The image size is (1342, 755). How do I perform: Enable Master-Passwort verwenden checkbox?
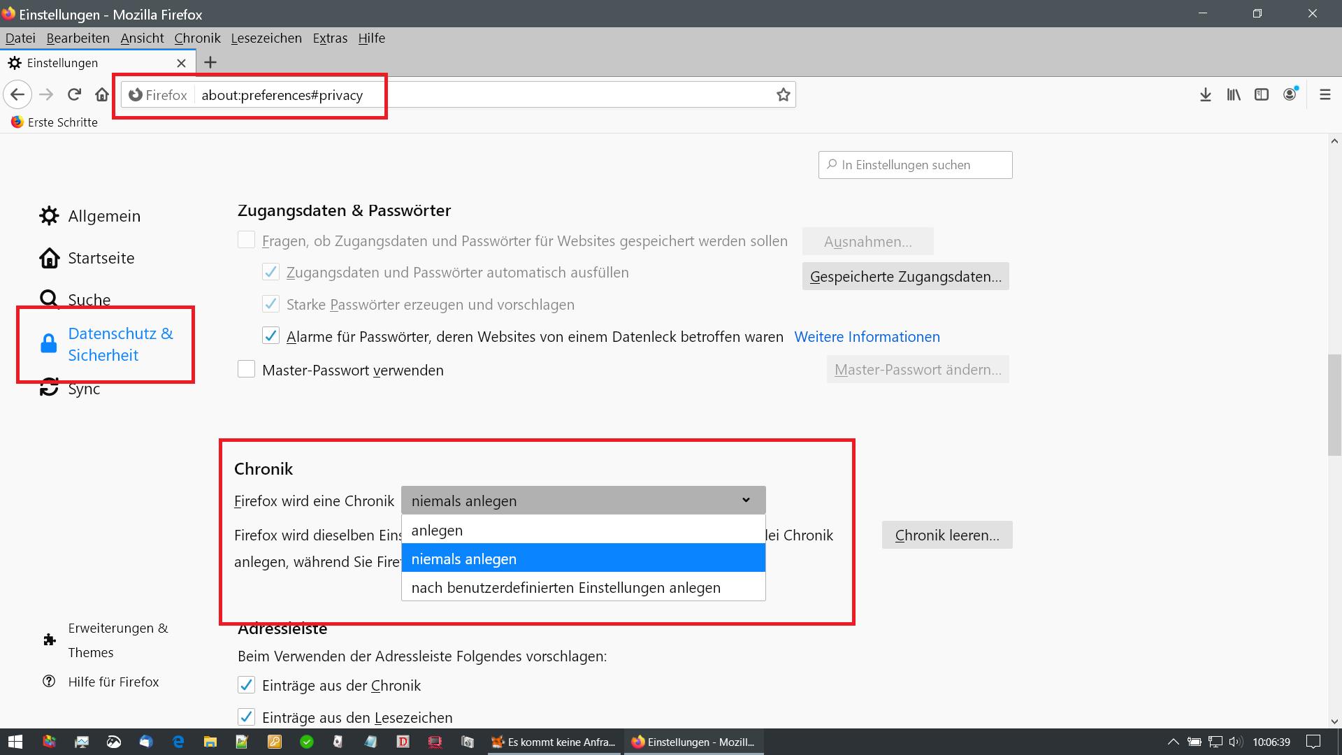click(246, 369)
